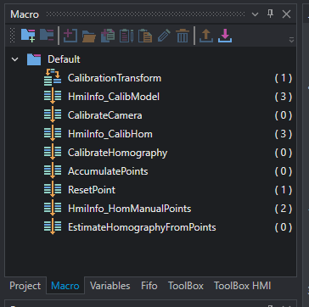Image resolution: width=309 pixels, height=307 pixels.
Task: Click the clipboard with pencil icon
Action: (x=126, y=36)
